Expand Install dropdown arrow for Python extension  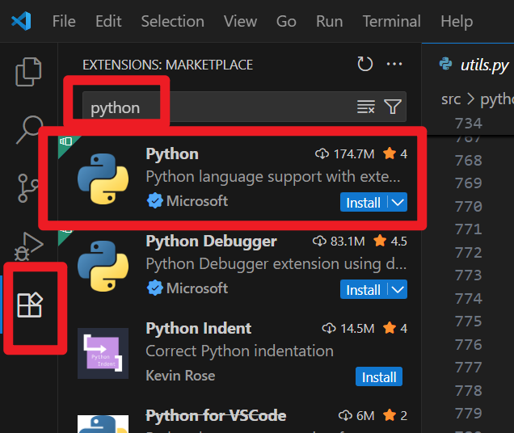398,202
